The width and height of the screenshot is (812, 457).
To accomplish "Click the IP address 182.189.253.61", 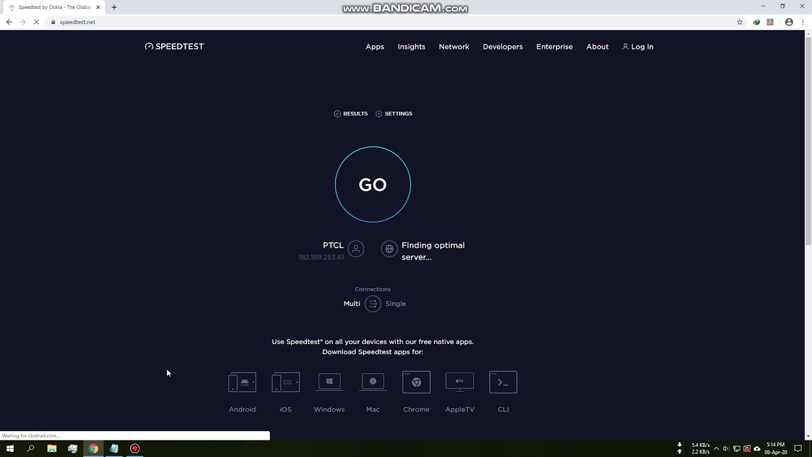I will pos(321,257).
